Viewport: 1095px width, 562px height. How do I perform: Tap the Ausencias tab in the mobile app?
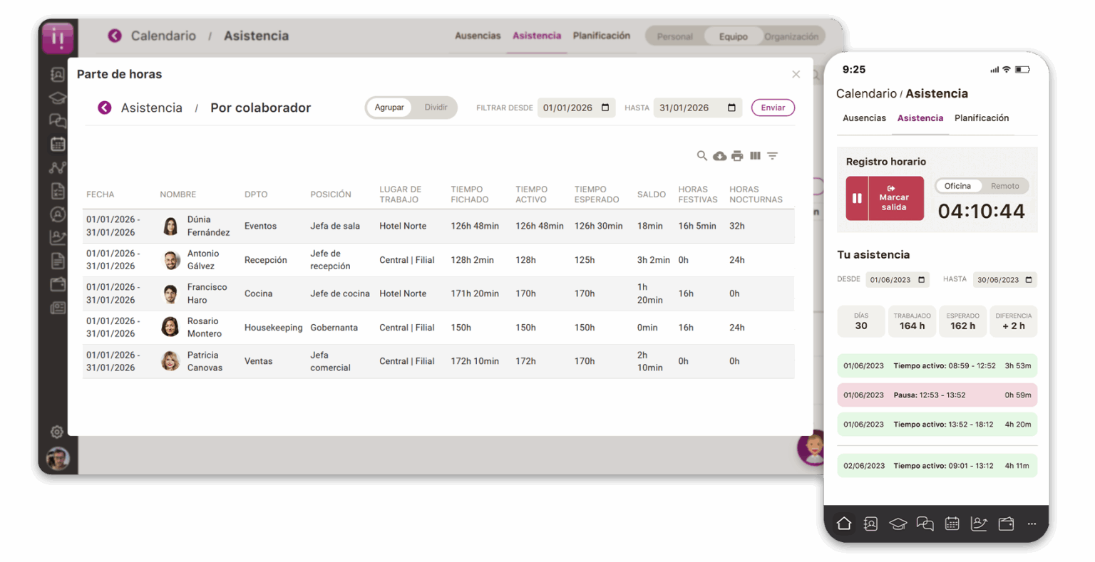864,118
